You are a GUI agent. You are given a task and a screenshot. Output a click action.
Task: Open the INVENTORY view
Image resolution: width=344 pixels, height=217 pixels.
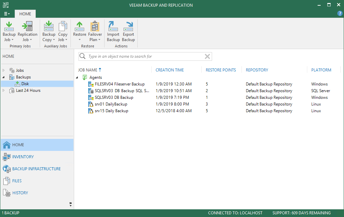pos(37,157)
